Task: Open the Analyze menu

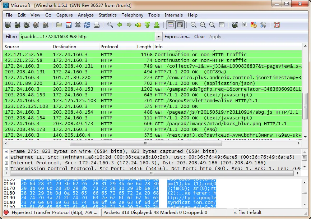Action: (x=86, y=15)
